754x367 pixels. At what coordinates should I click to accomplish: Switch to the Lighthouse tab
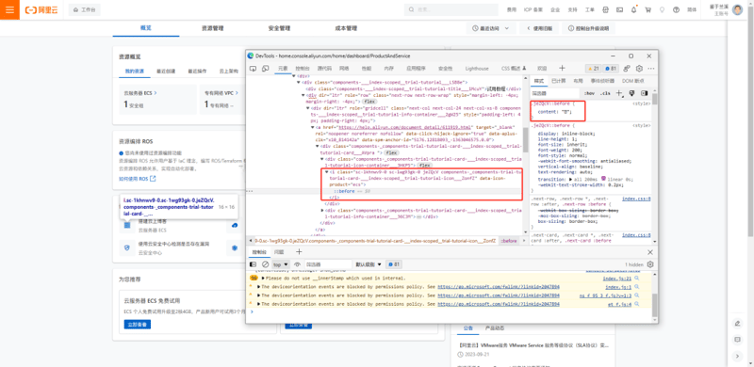click(477, 69)
